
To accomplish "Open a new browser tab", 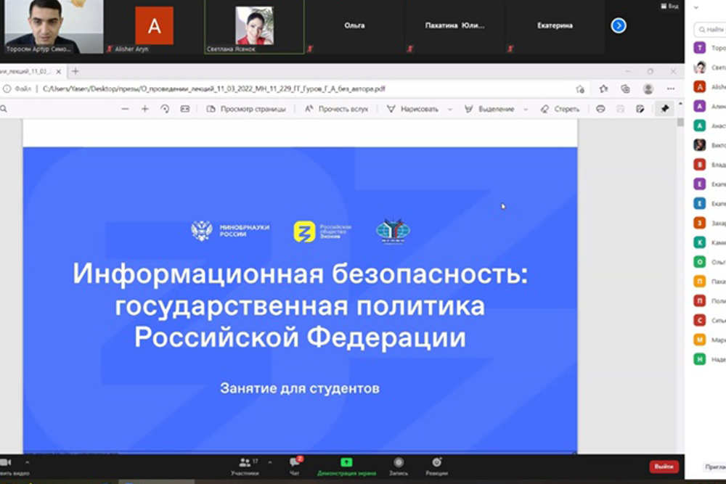I will [76, 71].
